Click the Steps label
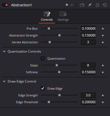 click(34, 66)
